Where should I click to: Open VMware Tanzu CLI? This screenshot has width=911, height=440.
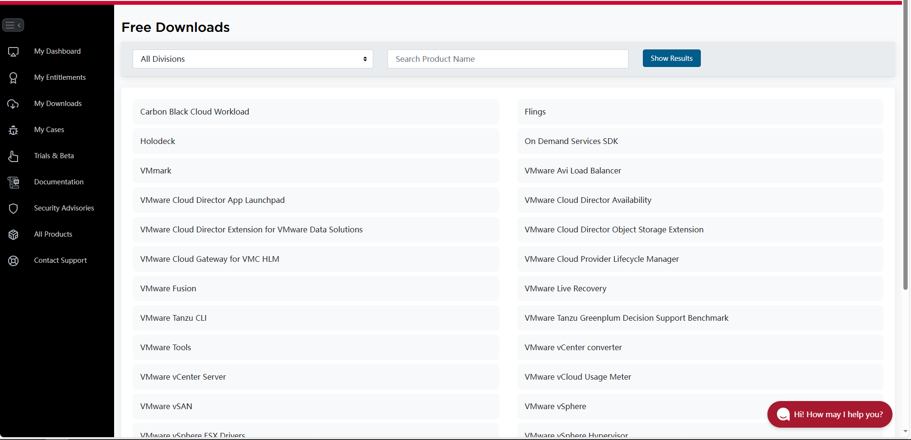pos(316,318)
